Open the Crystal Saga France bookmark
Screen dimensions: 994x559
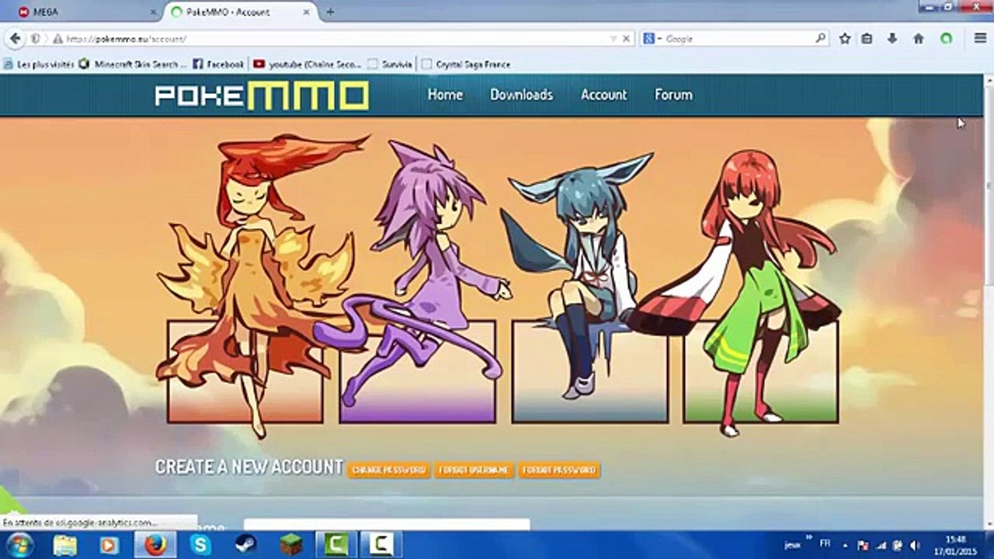[466, 64]
